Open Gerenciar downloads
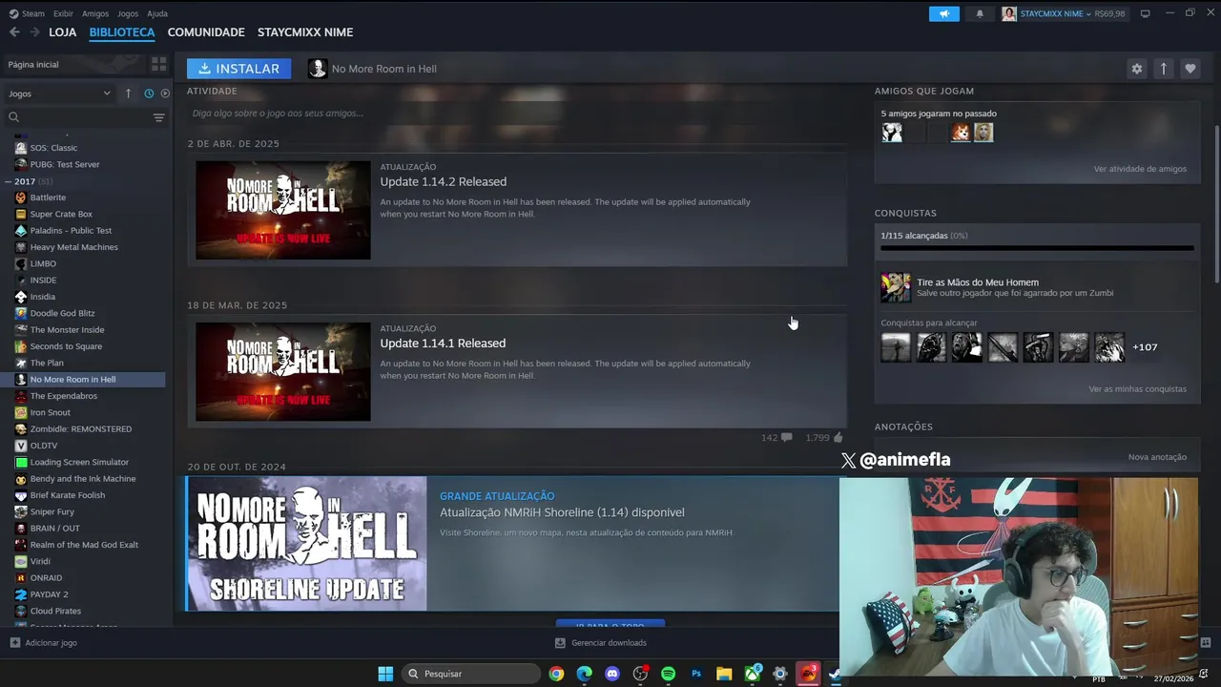Image resolution: width=1221 pixels, height=687 pixels. pos(601,643)
